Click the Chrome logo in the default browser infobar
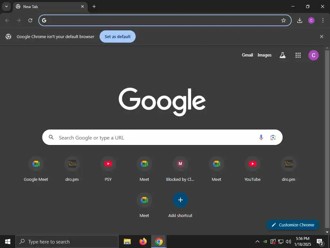The image size is (330, 248). coord(8,36)
